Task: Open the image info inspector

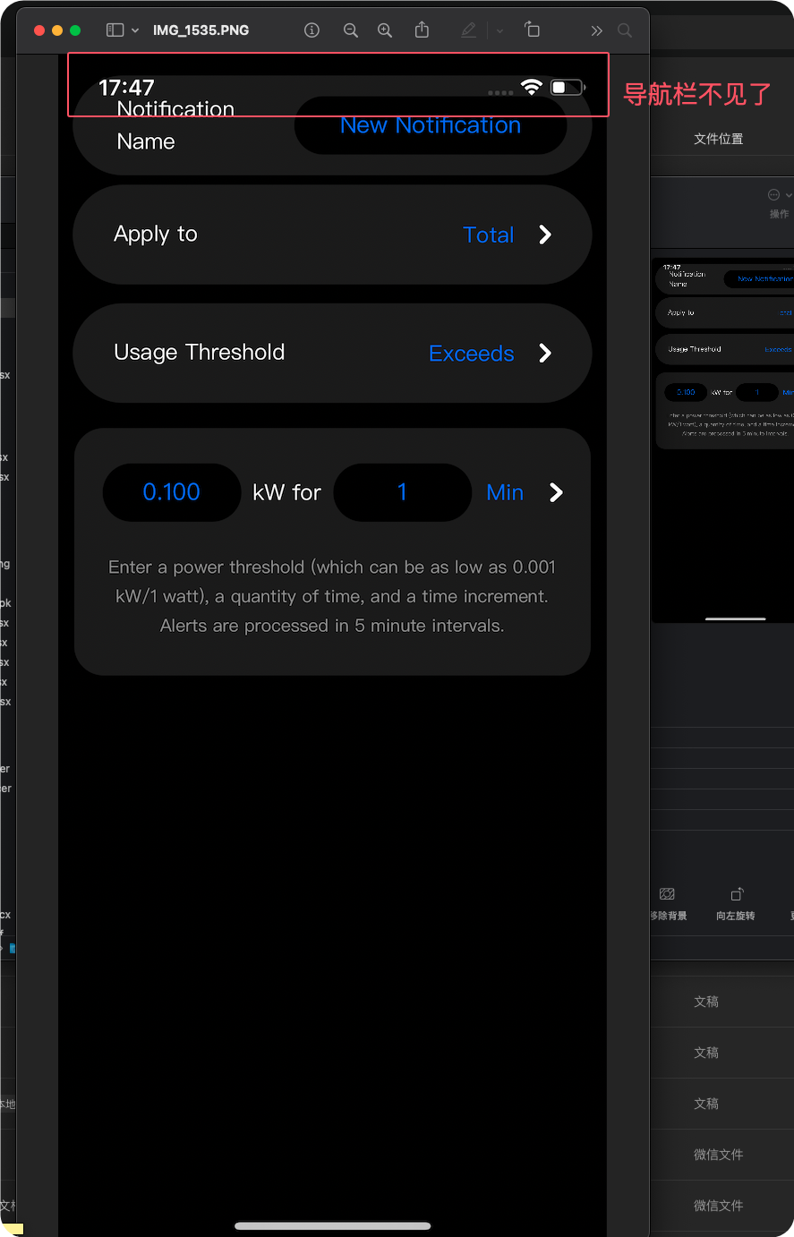Action: (x=312, y=30)
